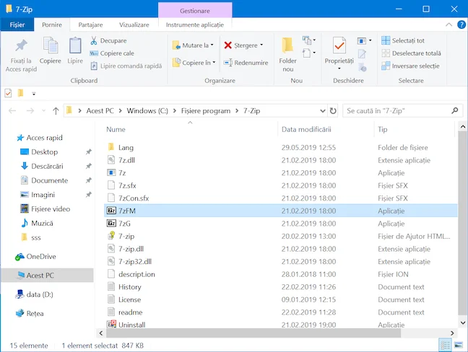
Task: Switch to details view icon in status bar
Action: tap(445, 345)
